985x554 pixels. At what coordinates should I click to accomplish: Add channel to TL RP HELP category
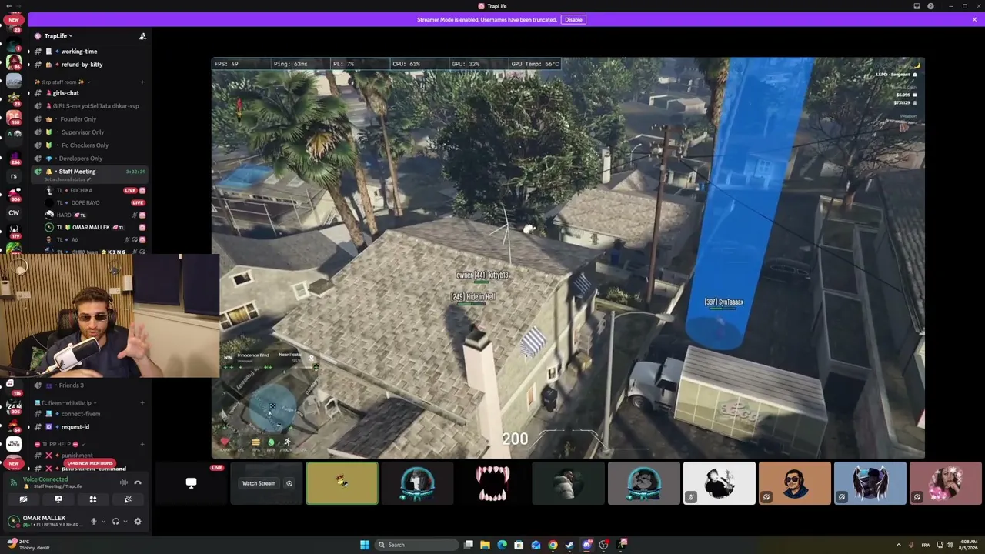coord(142,444)
